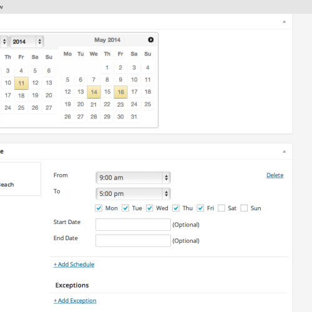Click the + Add Schedule link

coord(74,265)
